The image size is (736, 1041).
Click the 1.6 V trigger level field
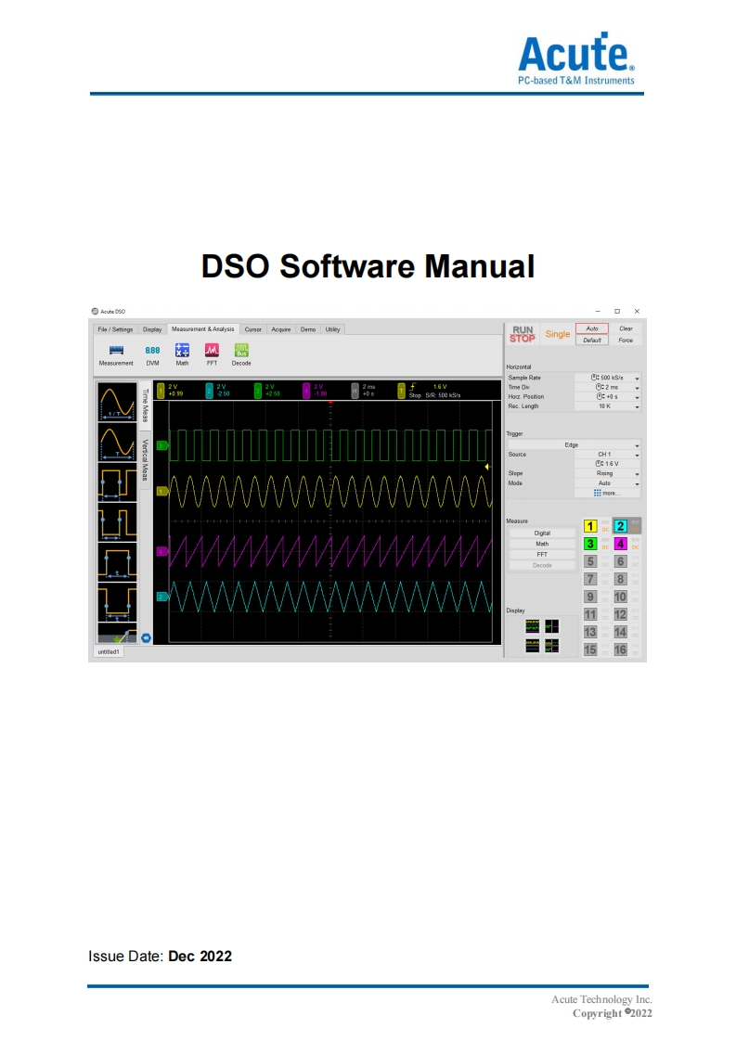608,464
